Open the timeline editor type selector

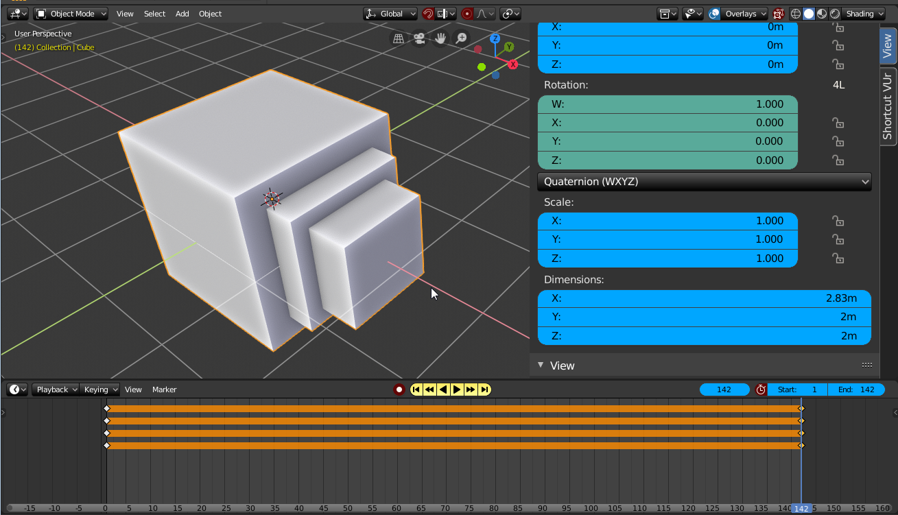click(x=18, y=390)
